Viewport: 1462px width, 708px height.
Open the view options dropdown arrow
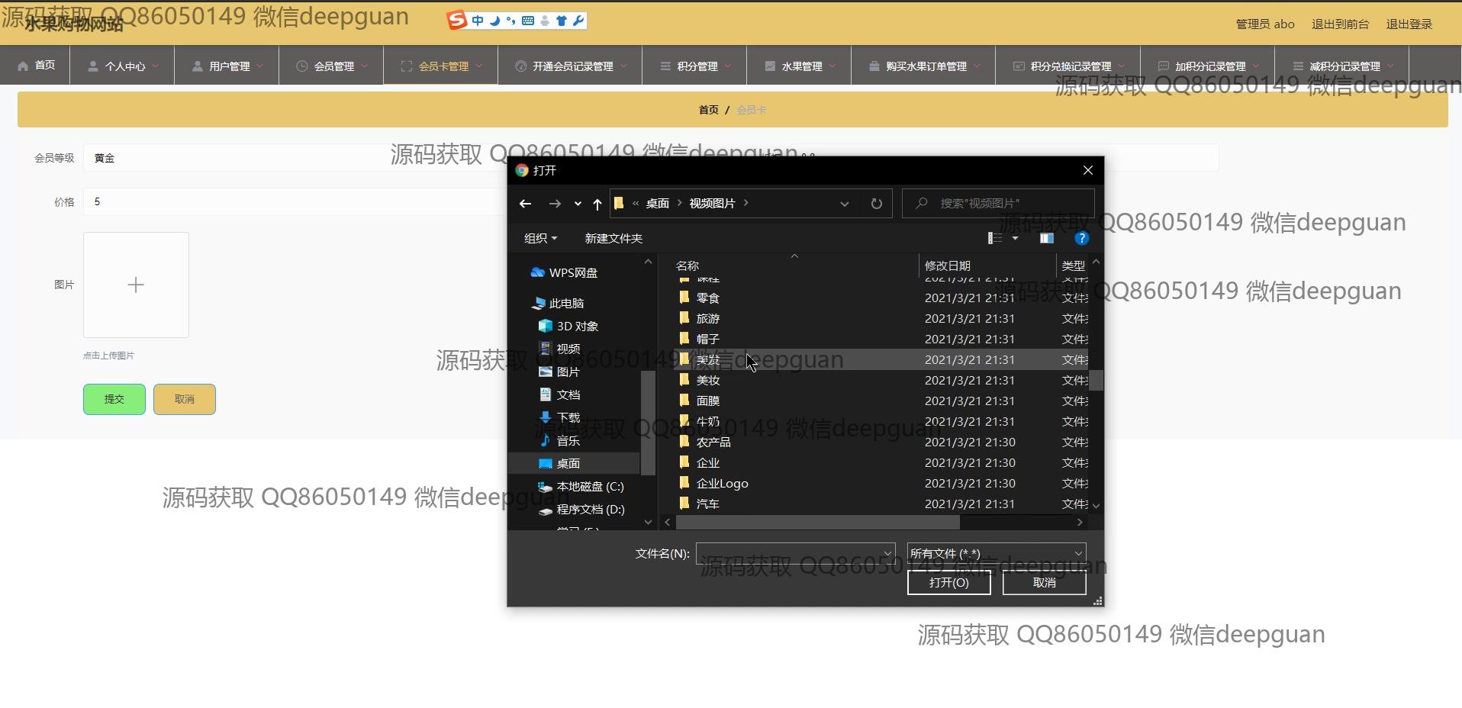point(1015,239)
